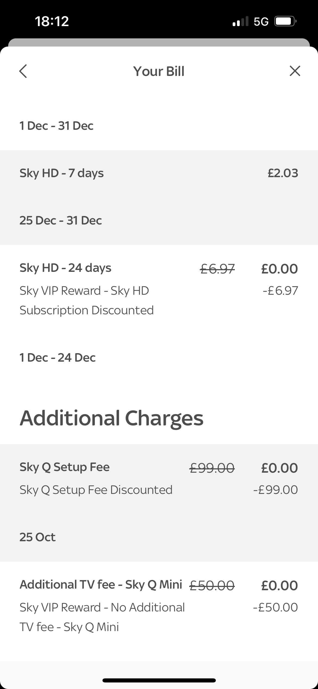Viewport: 318px width, 689px height.
Task: Tap the 18:12 clock in status bar
Action: click(52, 21)
